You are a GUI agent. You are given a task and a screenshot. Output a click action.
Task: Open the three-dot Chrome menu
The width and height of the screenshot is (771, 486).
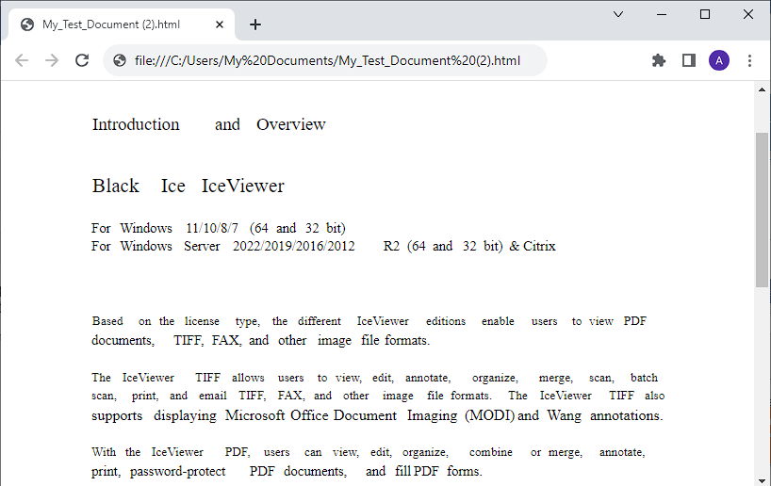point(749,60)
